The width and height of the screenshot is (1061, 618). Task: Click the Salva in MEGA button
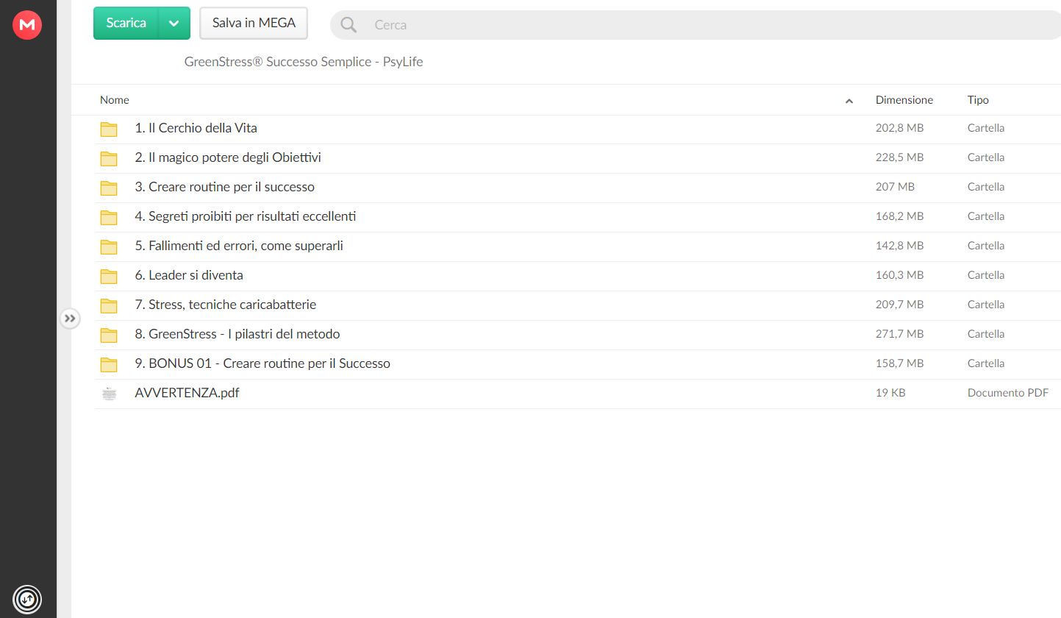pyautogui.click(x=254, y=23)
